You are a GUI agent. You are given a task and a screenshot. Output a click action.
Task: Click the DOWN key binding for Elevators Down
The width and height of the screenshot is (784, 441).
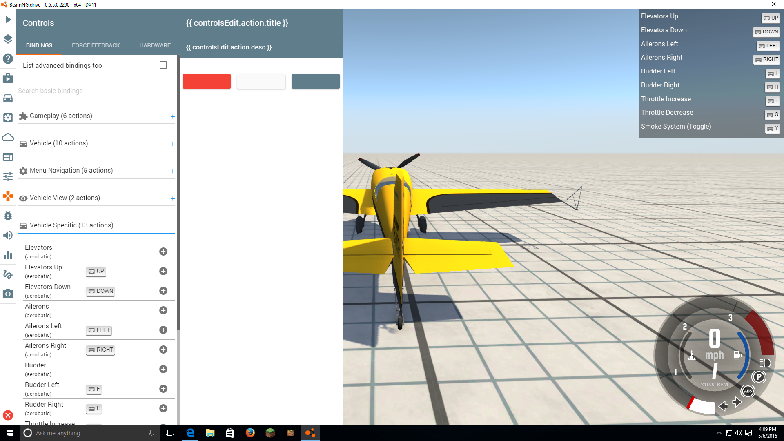(x=100, y=291)
